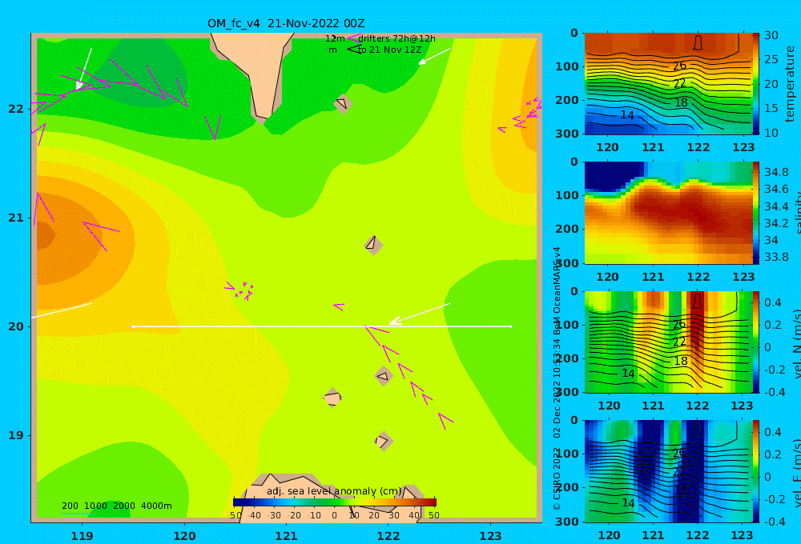Click the small island near 19.4°N 121.5°E
This screenshot has width=801, height=544.
(332, 398)
